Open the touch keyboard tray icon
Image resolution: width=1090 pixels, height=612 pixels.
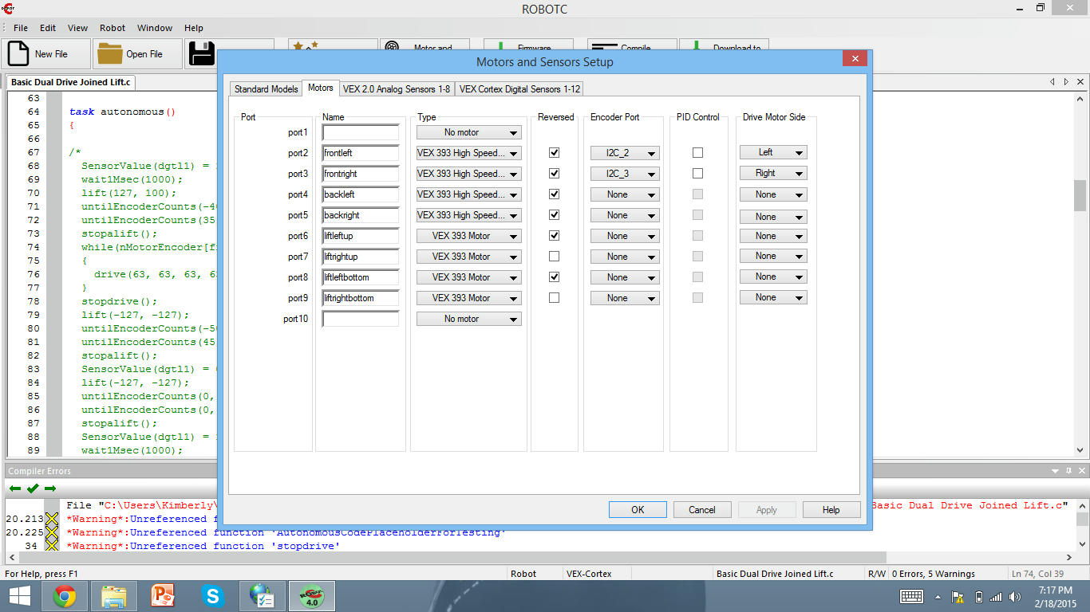pos(911,597)
